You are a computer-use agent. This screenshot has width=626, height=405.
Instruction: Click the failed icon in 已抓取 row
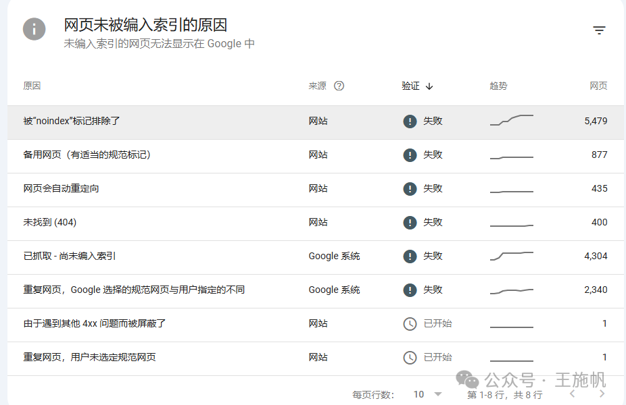(x=410, y=256)
